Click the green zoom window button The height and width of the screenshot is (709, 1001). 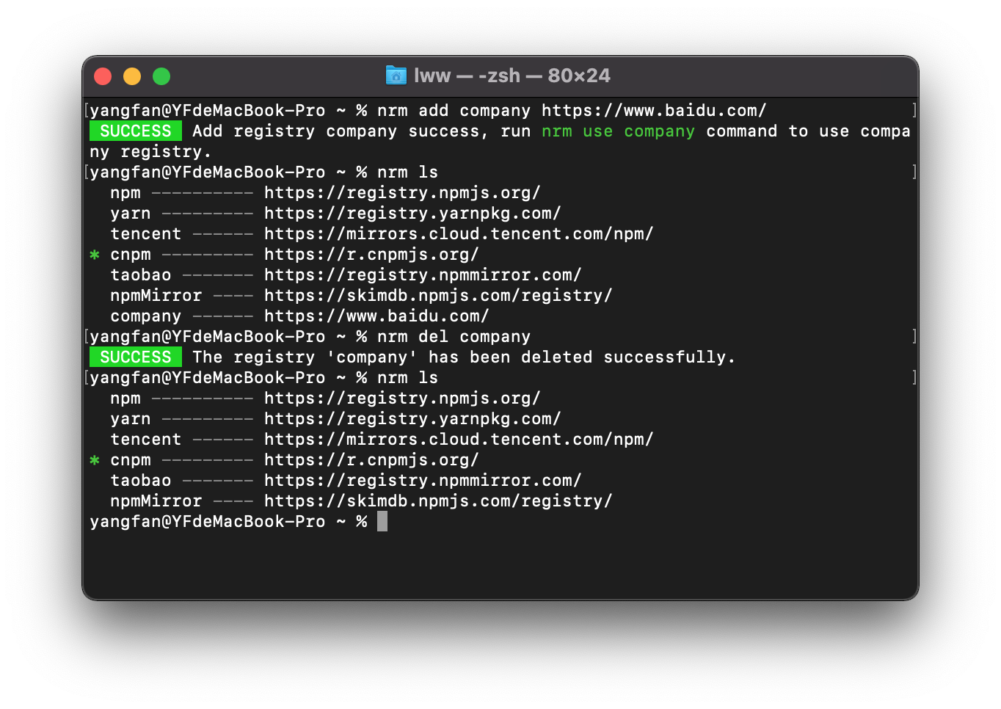(x=161, y=76)
